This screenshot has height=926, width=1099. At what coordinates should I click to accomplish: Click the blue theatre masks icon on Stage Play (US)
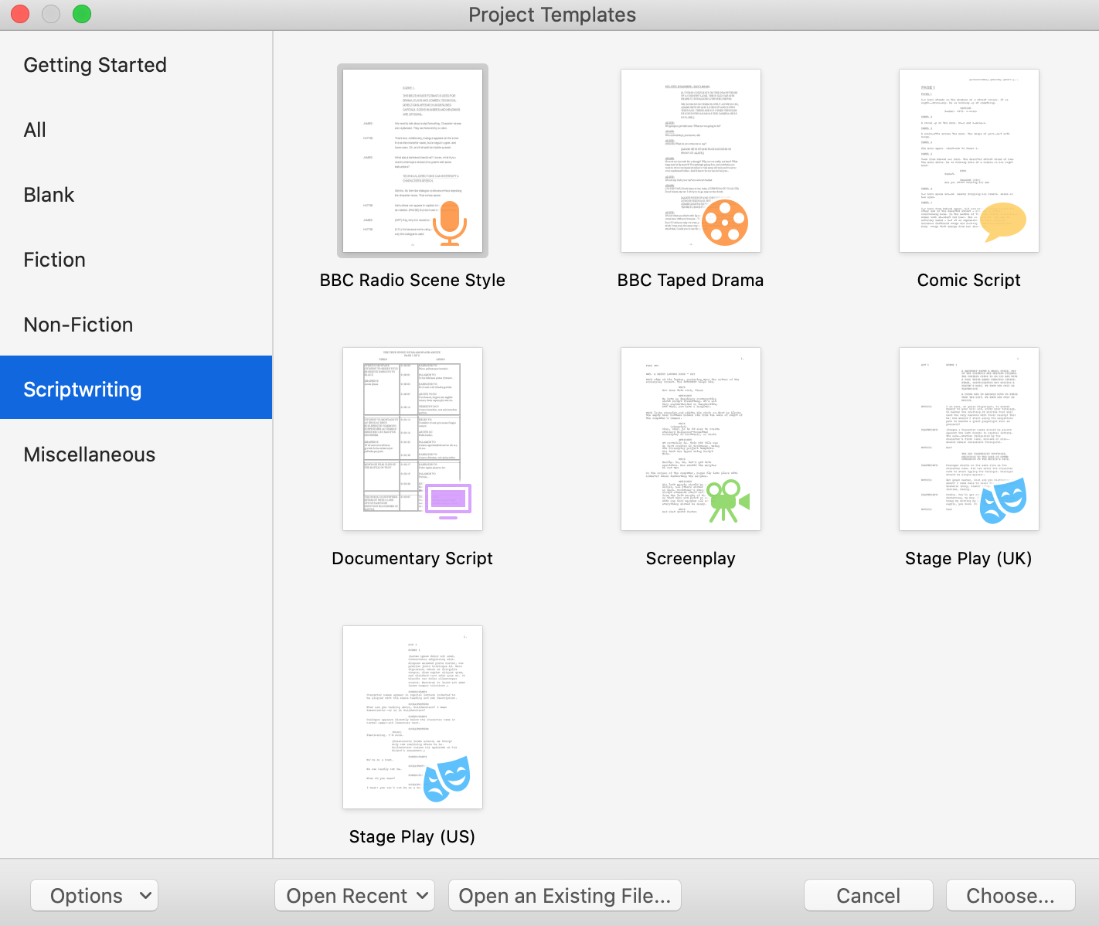pos(447,778)
